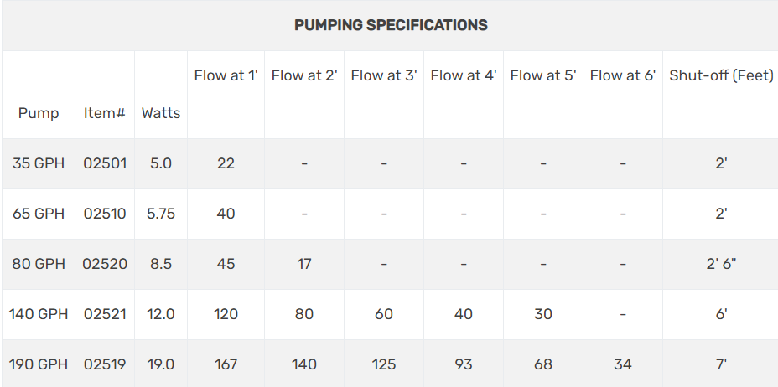Select item number 02510
The image size is (778, 387).
point(105,214)
